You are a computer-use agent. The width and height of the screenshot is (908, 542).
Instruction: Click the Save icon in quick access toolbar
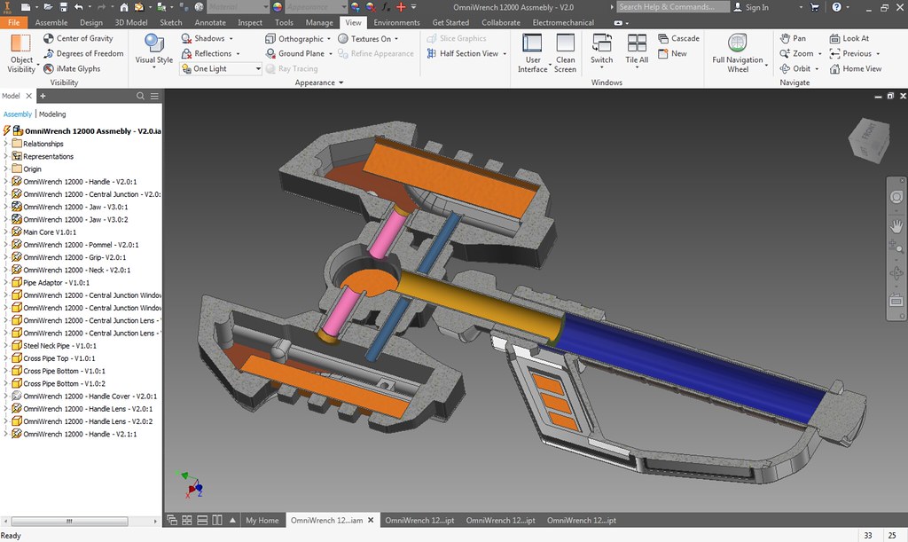[63, 7]
